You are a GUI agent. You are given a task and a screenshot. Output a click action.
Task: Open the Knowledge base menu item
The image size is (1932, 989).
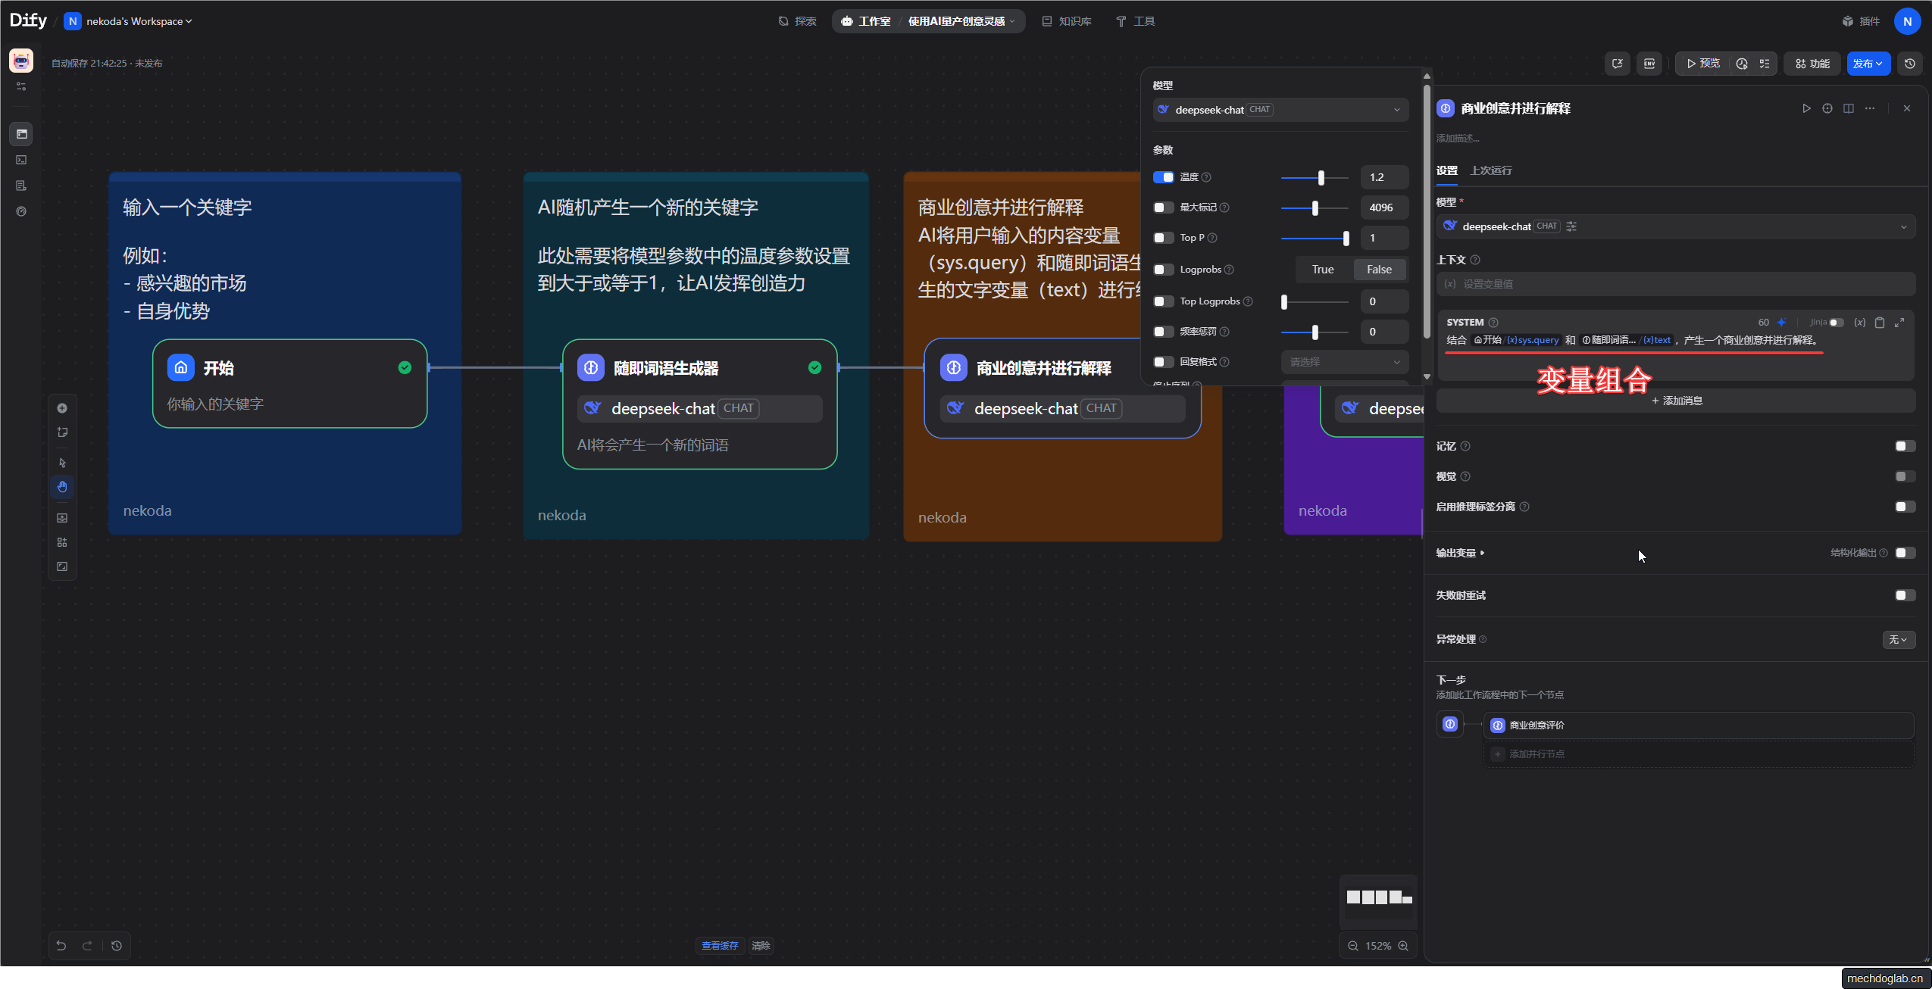tap(1067, 21)
